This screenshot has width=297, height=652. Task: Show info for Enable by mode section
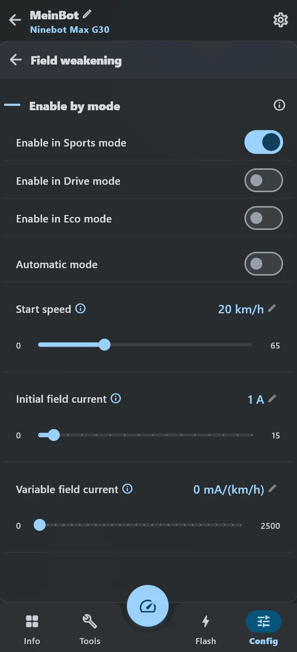(280, 105)
